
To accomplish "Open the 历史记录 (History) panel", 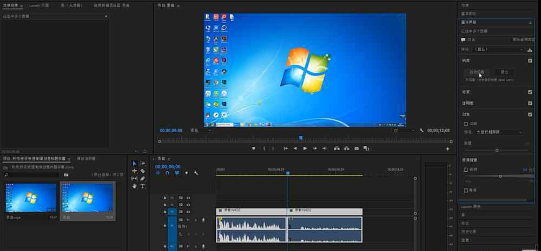I will click(x=469, y=232).
